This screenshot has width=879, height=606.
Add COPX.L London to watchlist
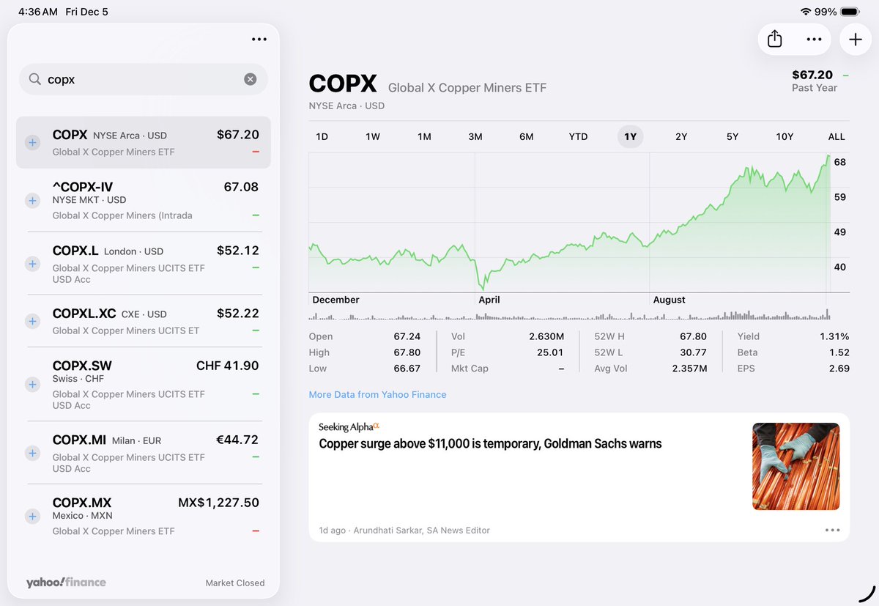coord(32,263)
